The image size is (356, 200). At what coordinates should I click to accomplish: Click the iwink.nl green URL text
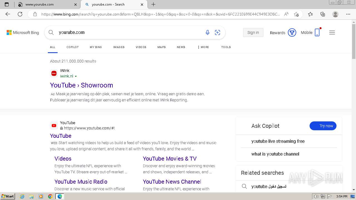(66, 76)
